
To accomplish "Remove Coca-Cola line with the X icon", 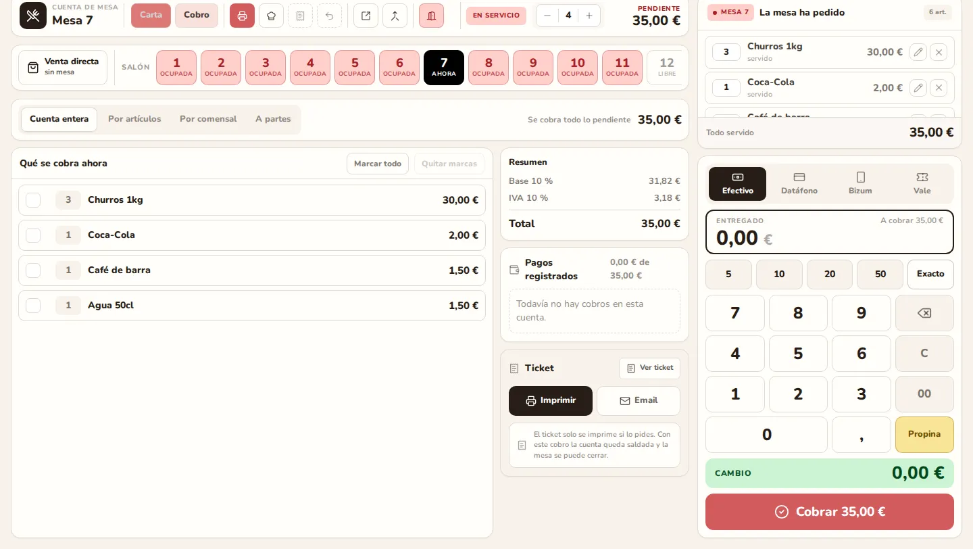I will point(939,88).
